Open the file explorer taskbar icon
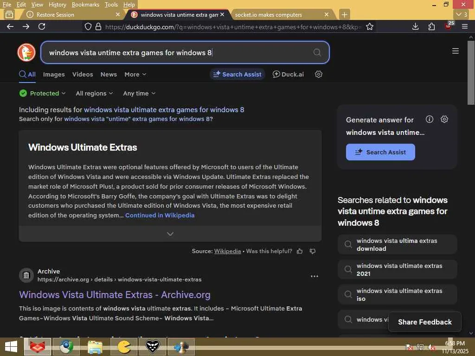The width and height of the screenshot is (475, 356). tap(95, 347)
